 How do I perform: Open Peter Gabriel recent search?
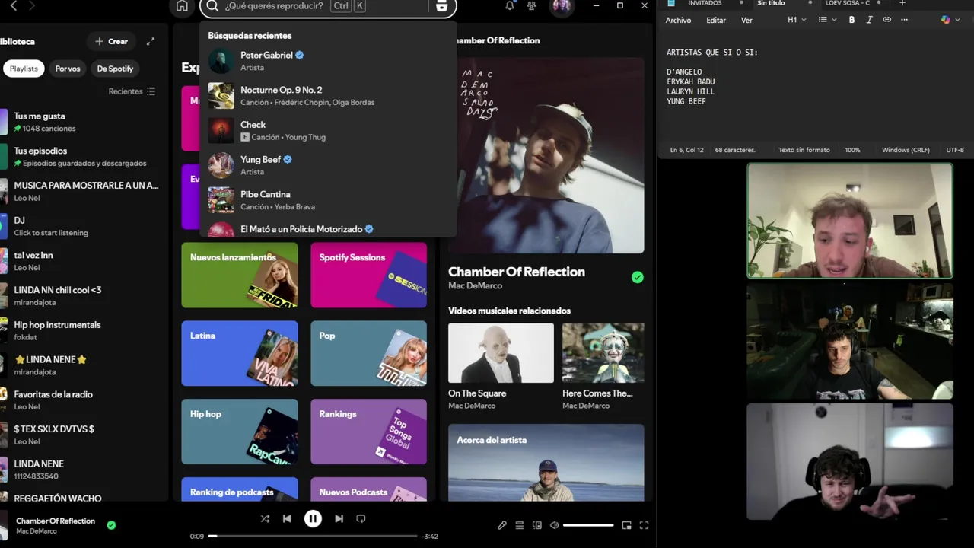click(328, 61)
